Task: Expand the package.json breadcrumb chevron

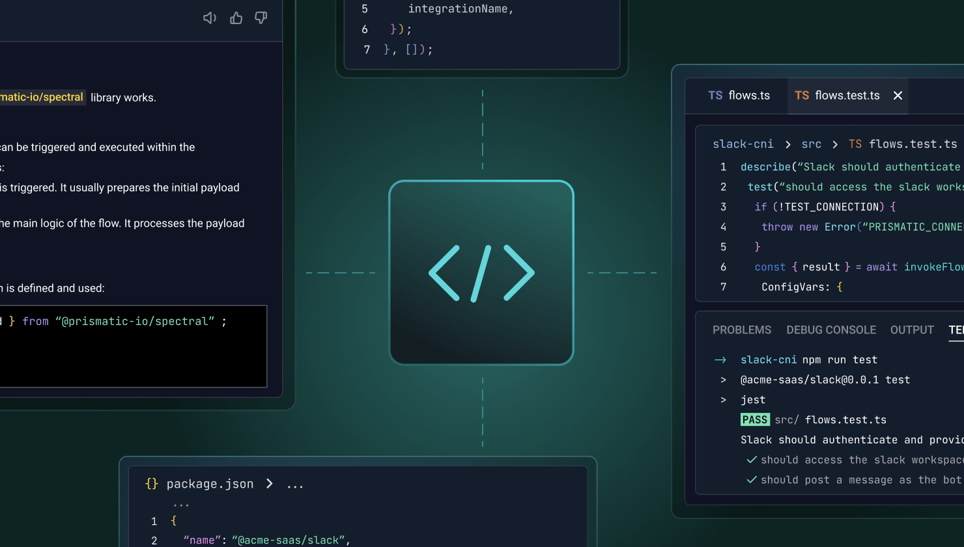Action: pyautogui.click(x=270, y=484)
